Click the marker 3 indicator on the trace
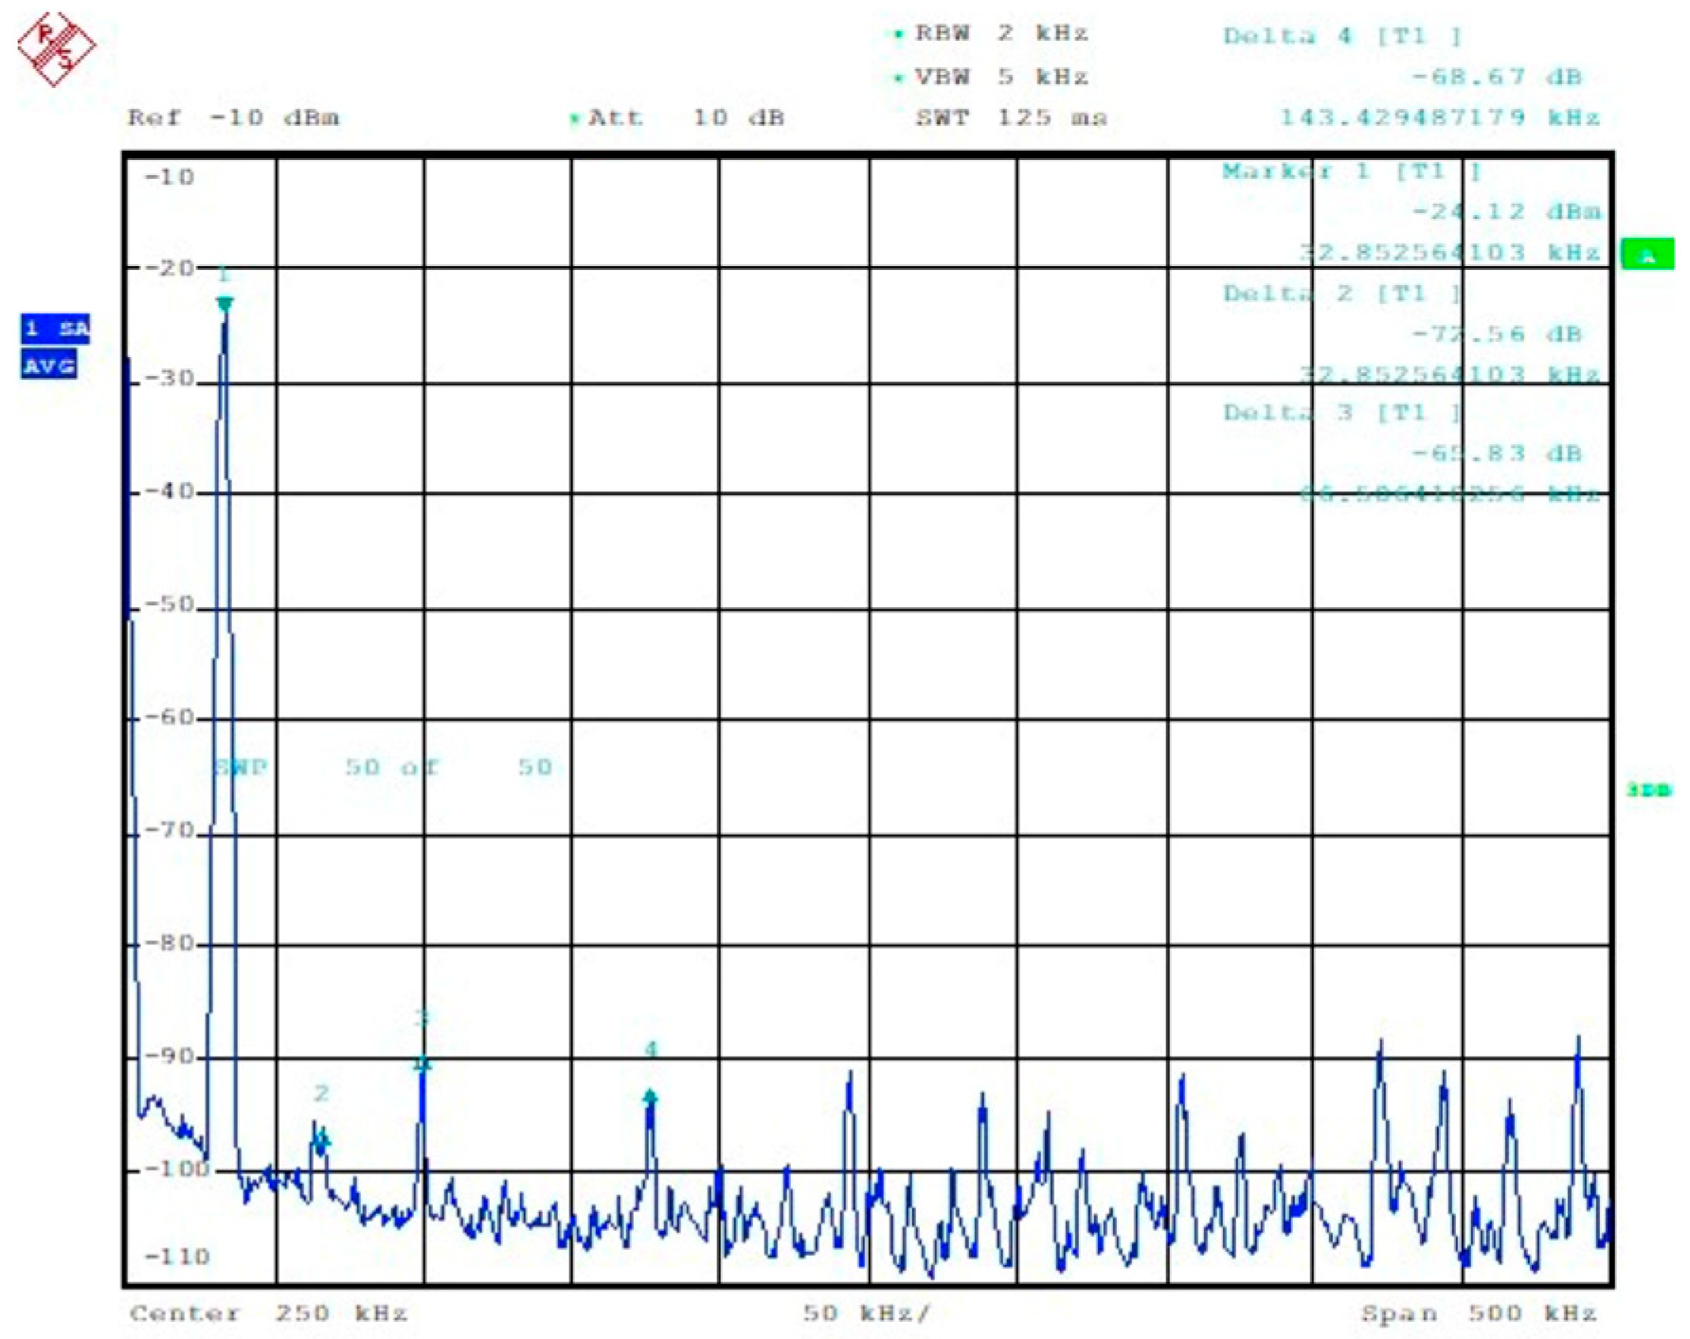This screenshot has width=1690, height=1339. 421,1062
